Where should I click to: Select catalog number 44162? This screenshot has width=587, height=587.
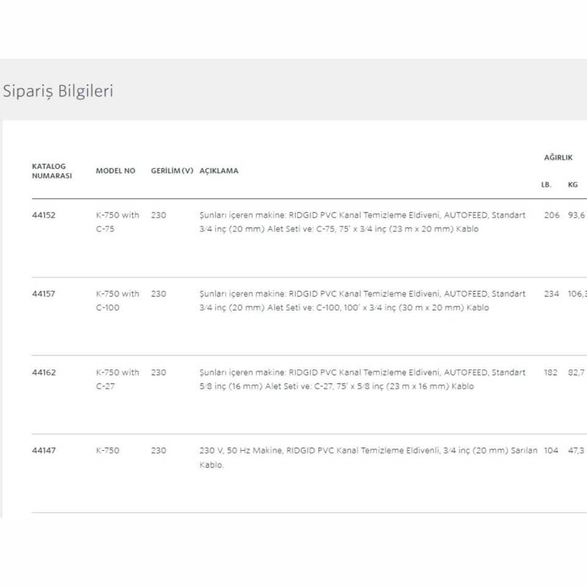[x=43, y=372]
